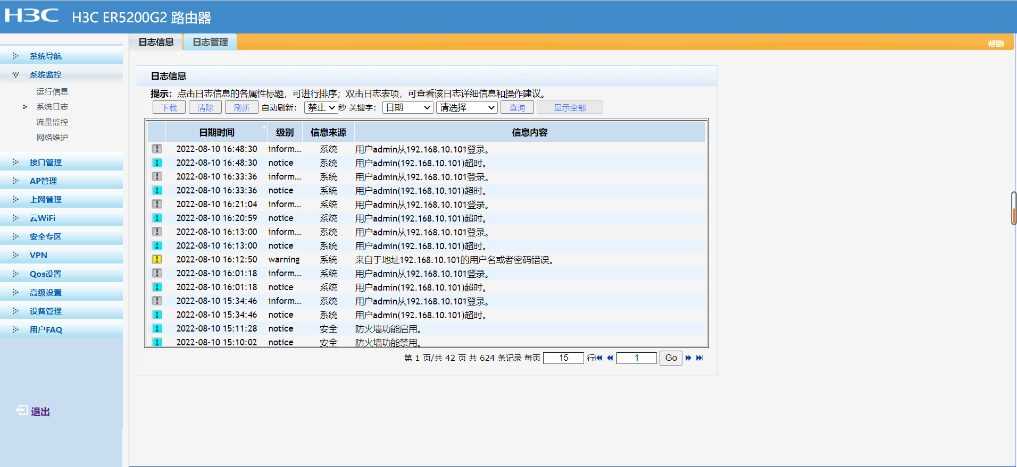Screen dimensions: 1017x467
Task: Click the info icon in the 16:48:30 inform row
Action: [x=157, y=149]
